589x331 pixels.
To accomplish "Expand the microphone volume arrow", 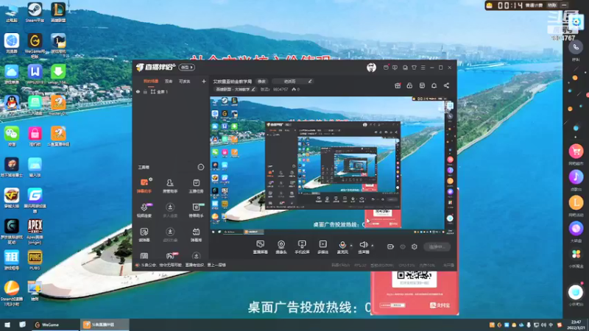I will click(351, 246).
